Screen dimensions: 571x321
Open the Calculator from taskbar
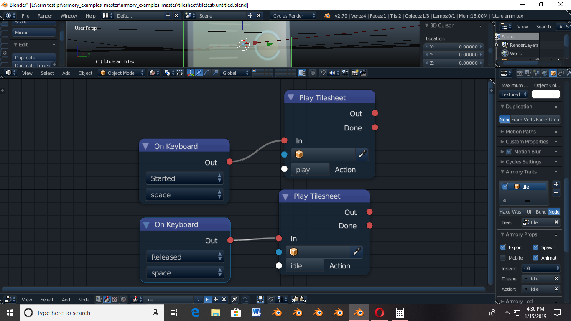tap(400, 313)
